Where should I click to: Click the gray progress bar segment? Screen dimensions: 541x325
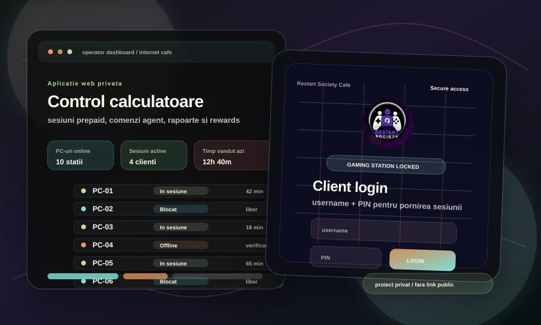tap(218, 276)
